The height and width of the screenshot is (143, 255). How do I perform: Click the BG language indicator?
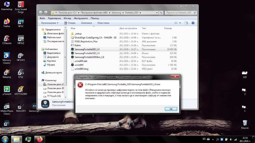click(204, 139)
